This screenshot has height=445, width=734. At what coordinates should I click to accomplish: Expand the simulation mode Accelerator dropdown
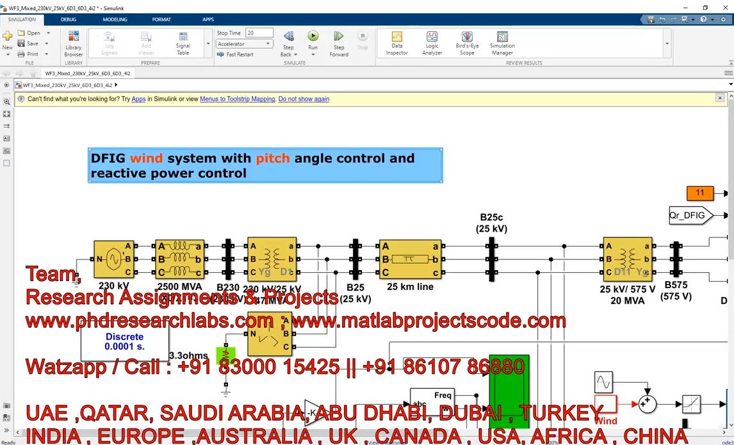268,44
